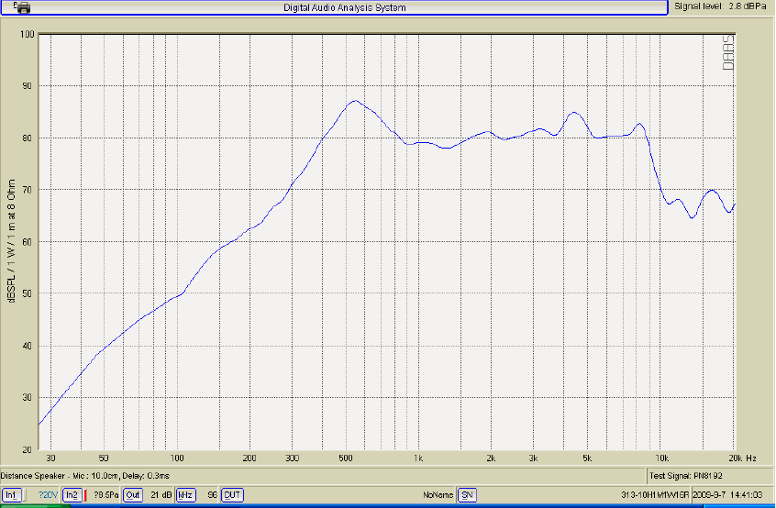Click the 100 Hz frequency axis label

(177, 458)
